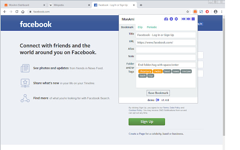Image resolution: width=240 pixels, height=150 pixels.
Task: Go back with the browser back arrow
Action: [5, 12]
